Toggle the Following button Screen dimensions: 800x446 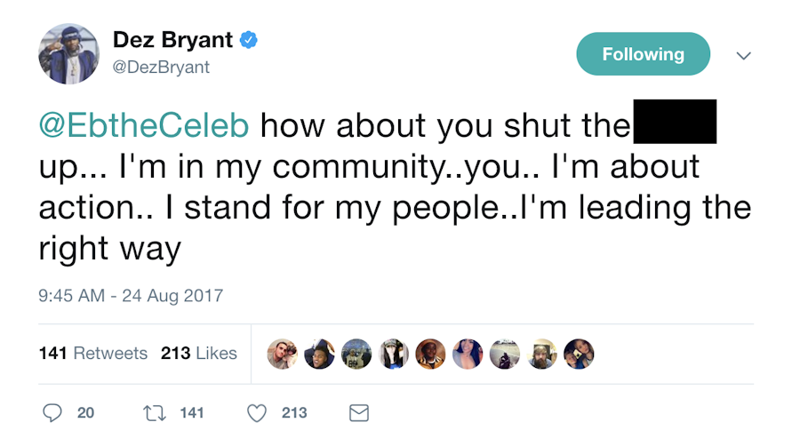pyautogui.click(x=643, y=54)
